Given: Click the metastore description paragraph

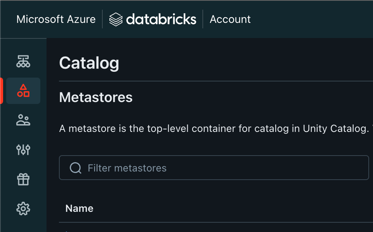Looking at the screenshot, I should (x=213, y=128).
